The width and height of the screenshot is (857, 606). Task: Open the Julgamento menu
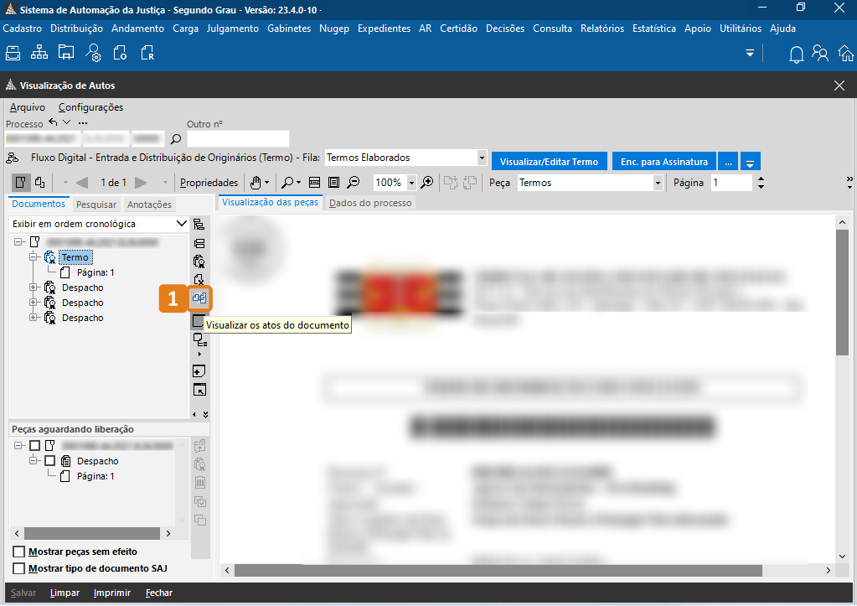point(232,28)
